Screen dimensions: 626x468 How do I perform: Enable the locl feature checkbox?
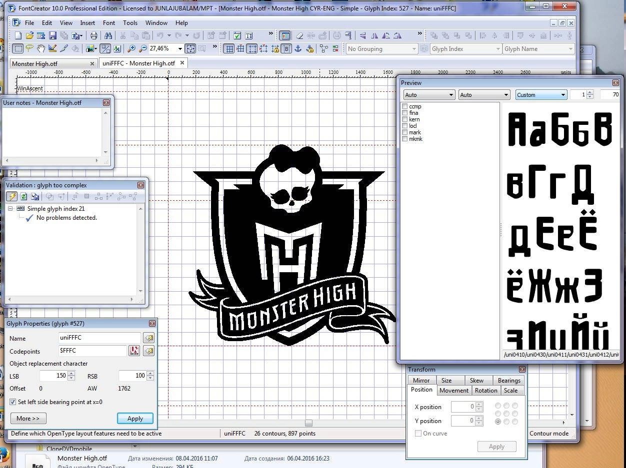[x=405, y=126]
